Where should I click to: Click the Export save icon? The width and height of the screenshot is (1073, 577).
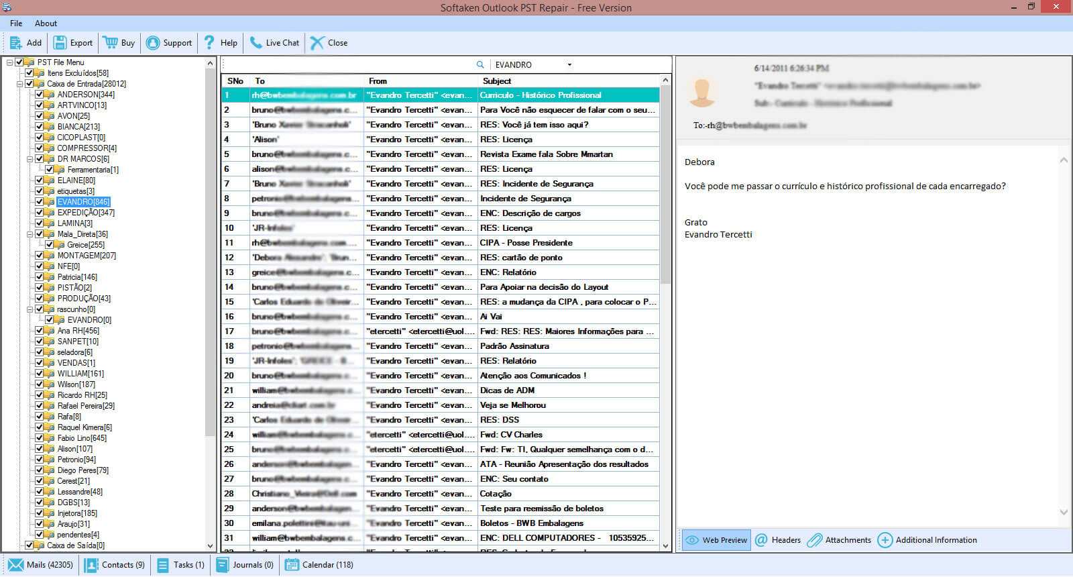tap(60, 43)
